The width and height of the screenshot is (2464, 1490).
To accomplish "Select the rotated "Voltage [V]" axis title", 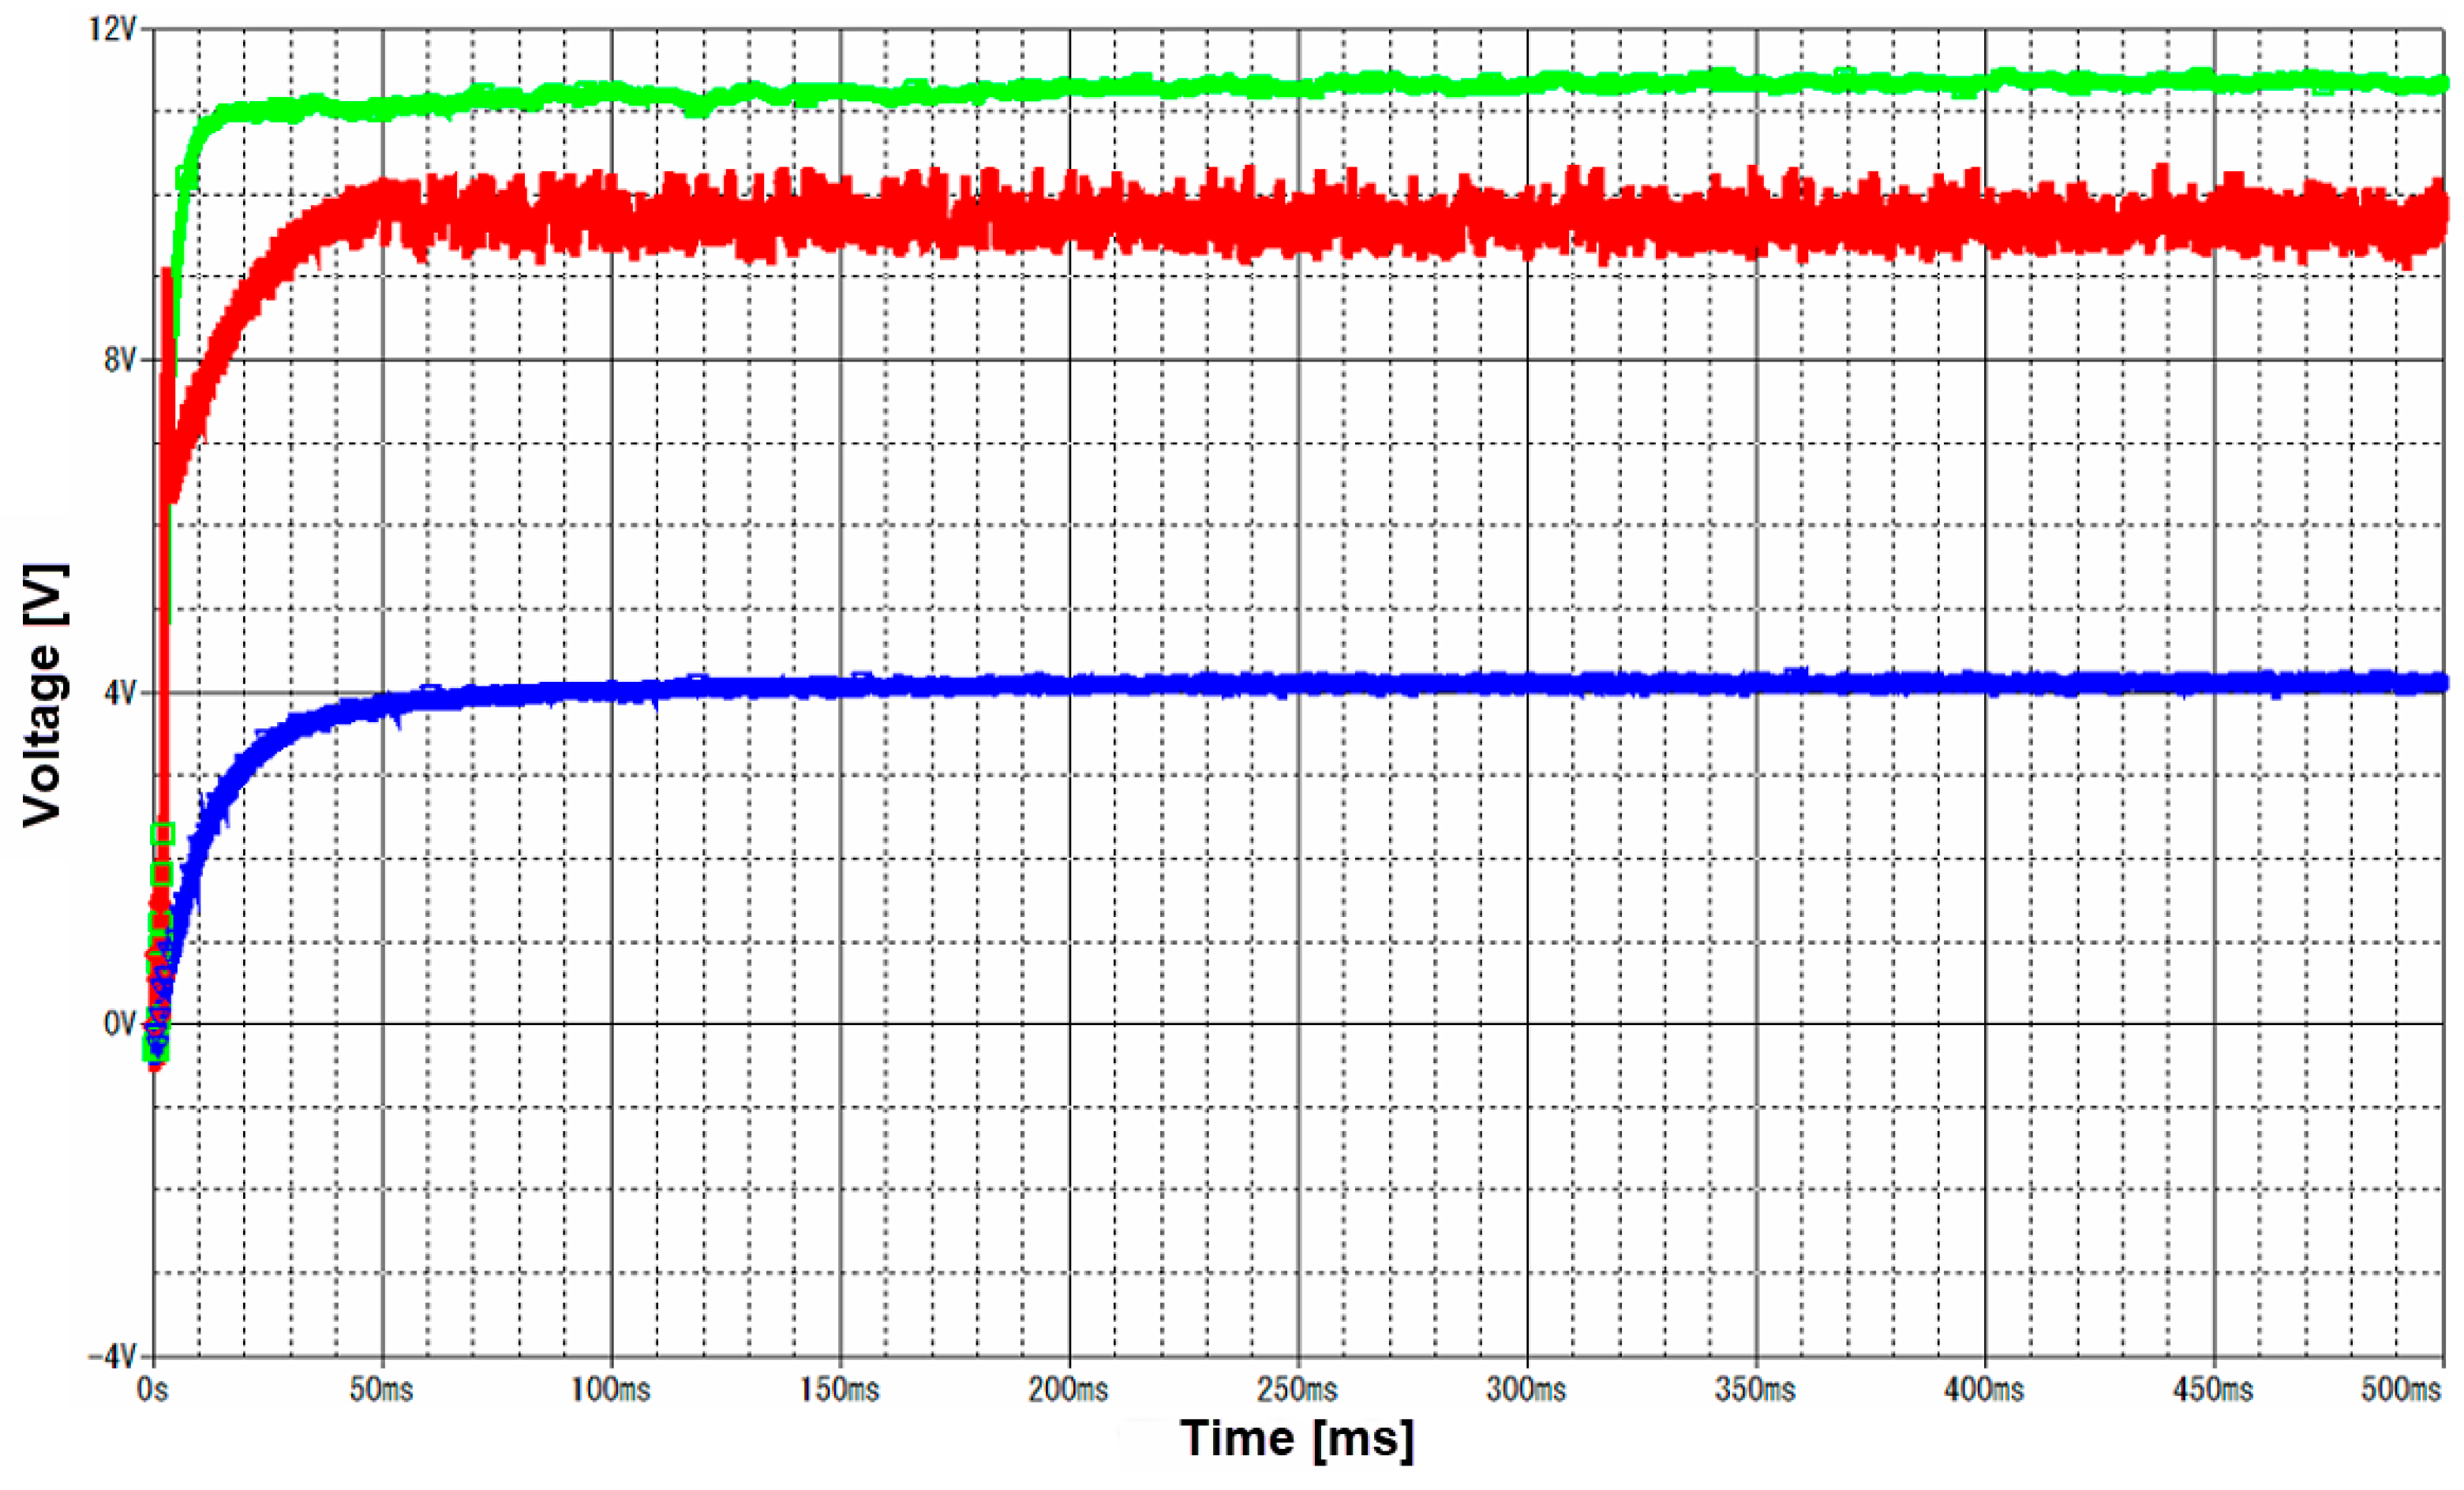I will [45, 695].
